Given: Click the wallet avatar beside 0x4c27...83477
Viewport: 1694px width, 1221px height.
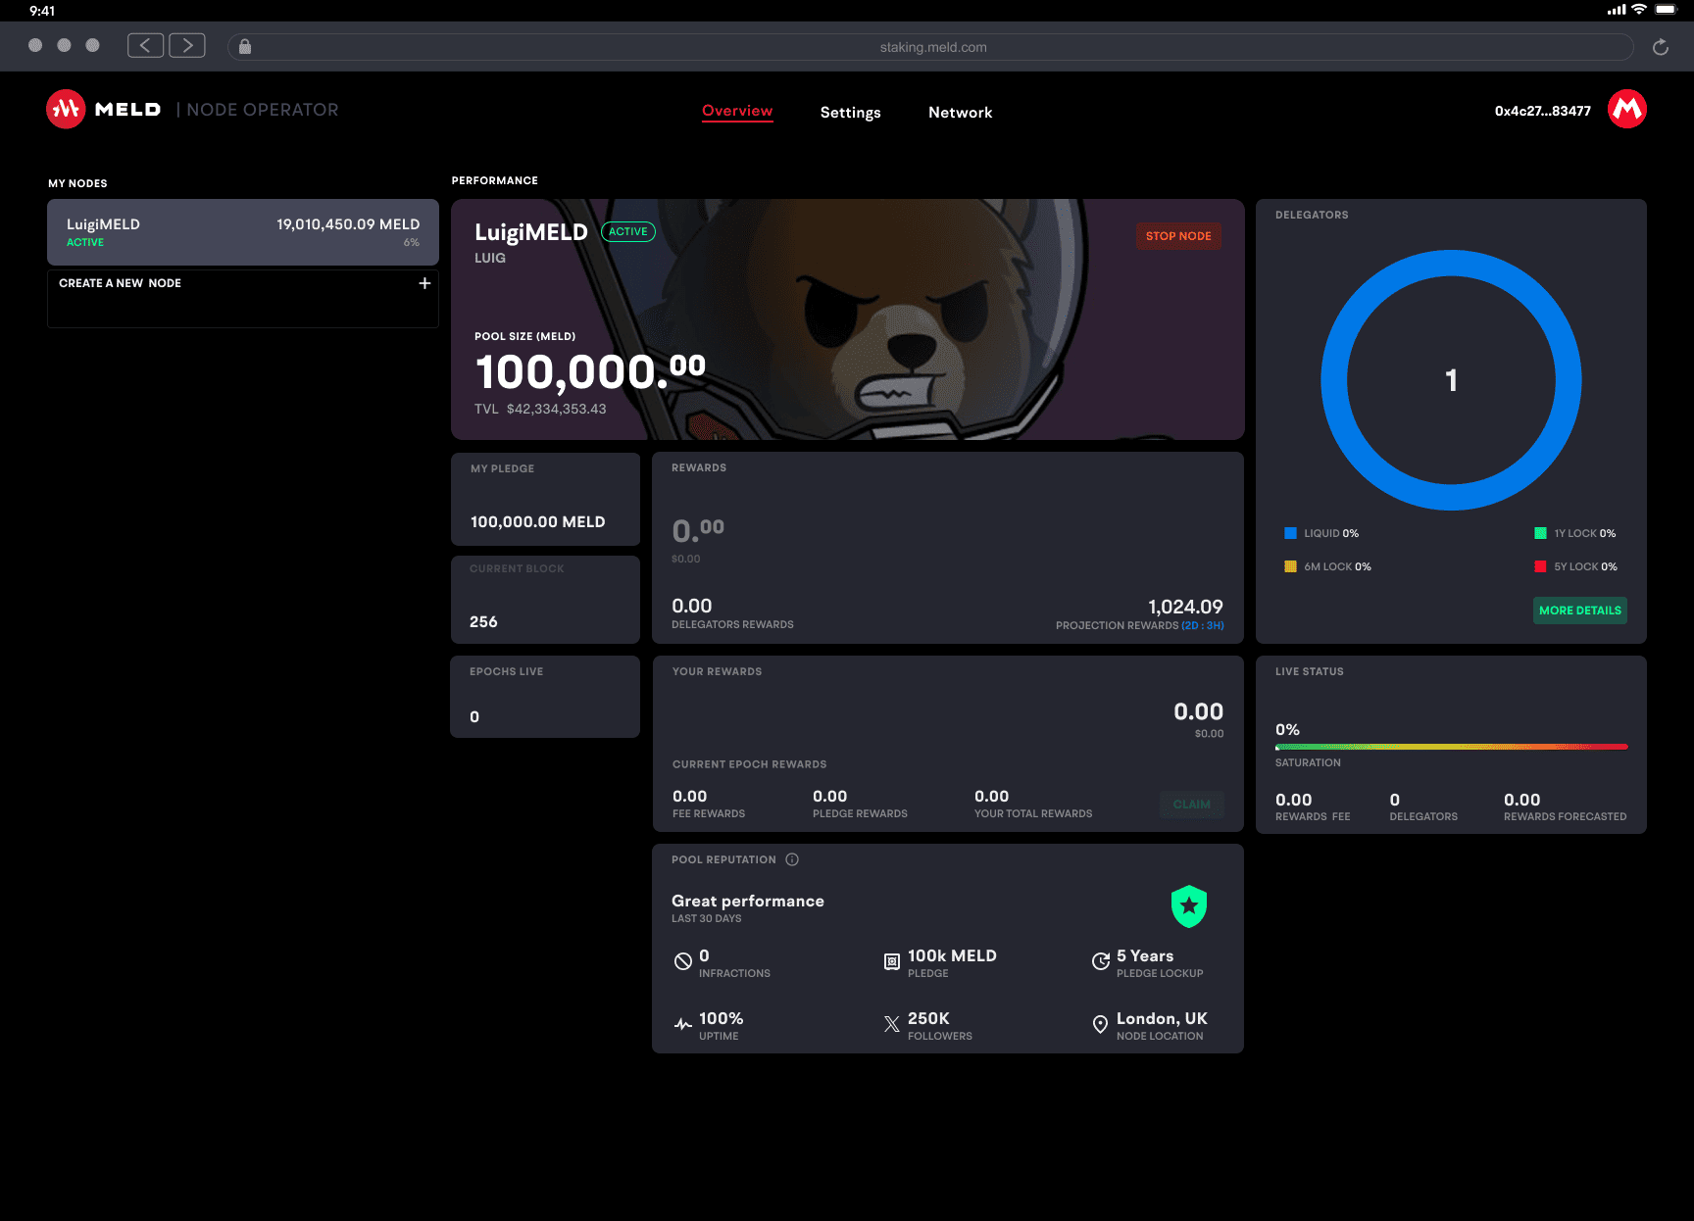Looking at the screenshot, I should 1626,109.
